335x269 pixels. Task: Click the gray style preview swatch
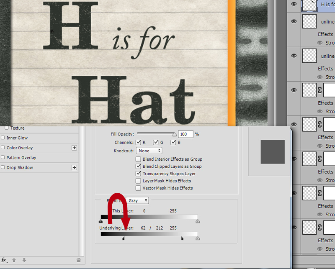click(x=273, y=152)
